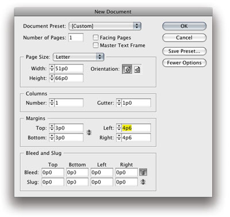This screenshot has height=217, width=230.
Task: Click the Save Preset button
Action: point(184,51)
